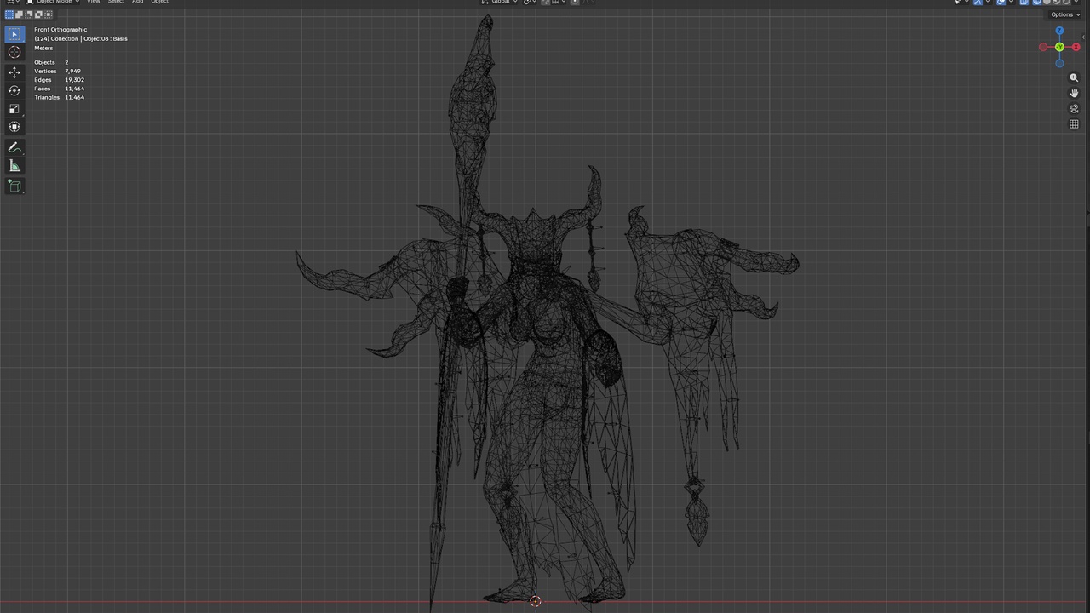1090x613 pixels.
Task: Set selection mode to subtract selection
Action: click(x=28, y=14)
